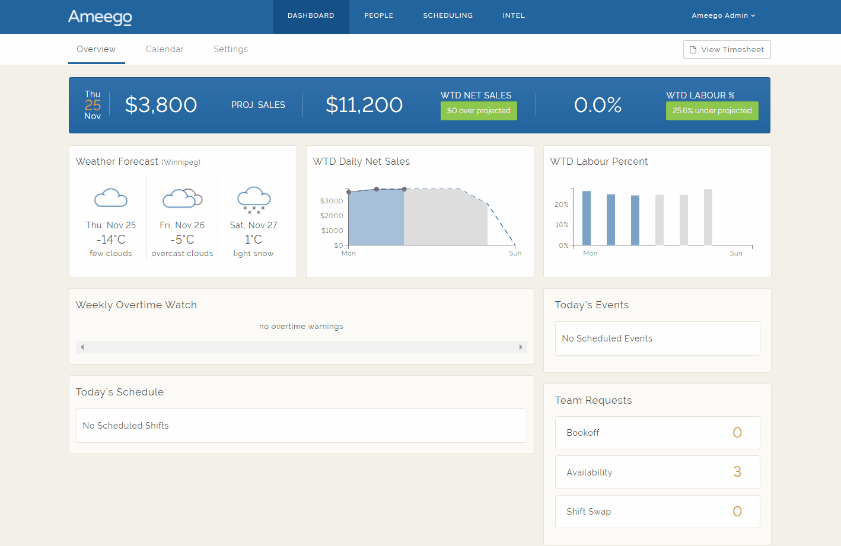Click the 25.6% under projected badge
The image size is (841, 546).
(712, 111)
